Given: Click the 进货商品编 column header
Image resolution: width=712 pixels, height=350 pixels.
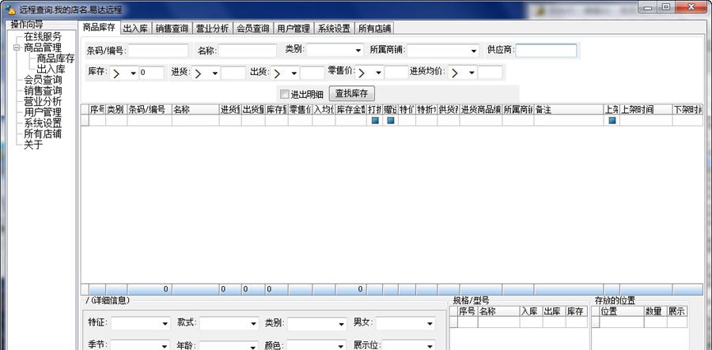Looking at the screenshot, I should click(x=481, y=109).
